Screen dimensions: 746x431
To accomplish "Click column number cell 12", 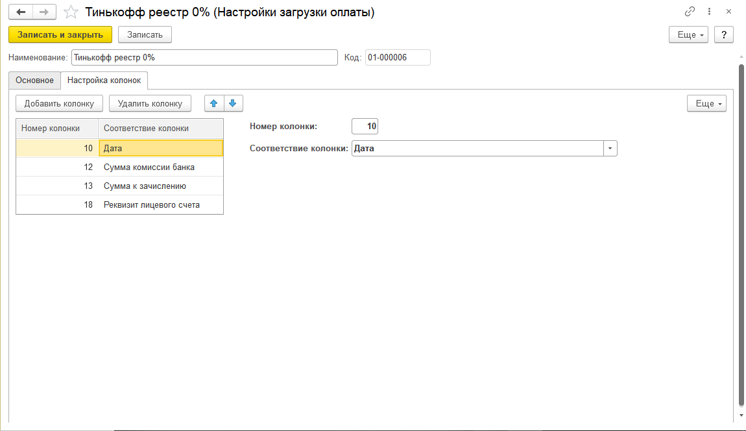I will (57, 167).
